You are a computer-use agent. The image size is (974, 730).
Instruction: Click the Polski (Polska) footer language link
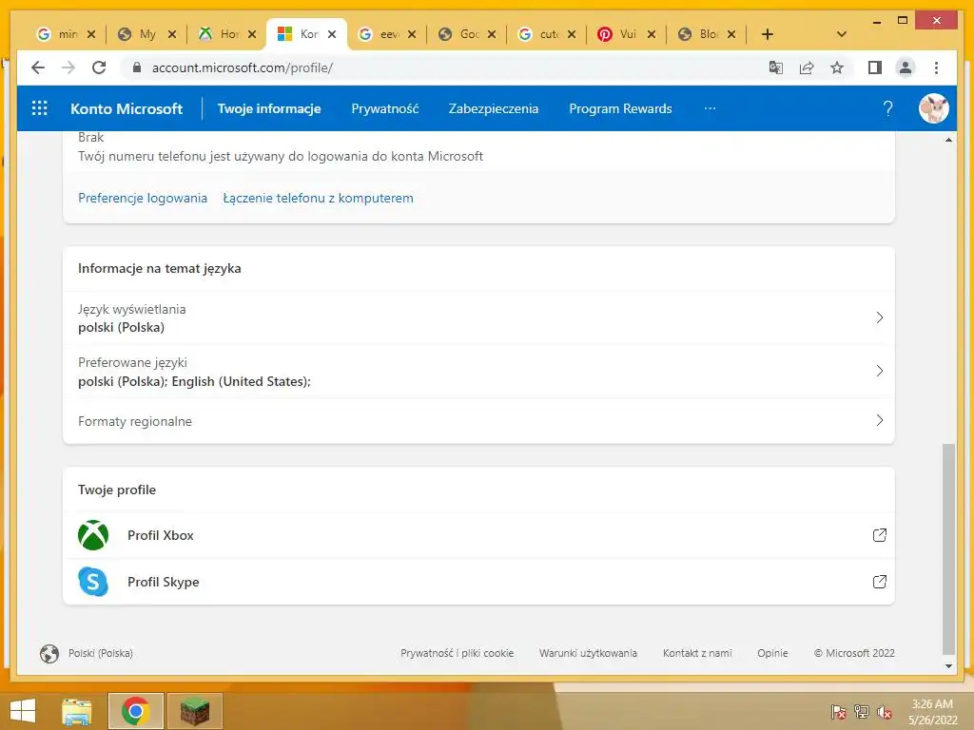pyautogui.click(x=101, y=653)
